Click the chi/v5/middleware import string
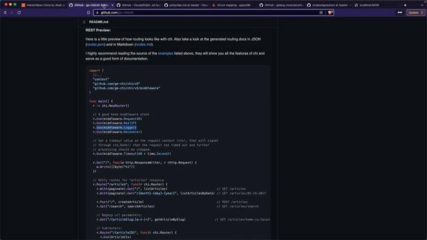The image size is (427, 240). 126,88
